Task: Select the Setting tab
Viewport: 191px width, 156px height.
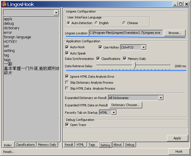Action: click(105, 145)
